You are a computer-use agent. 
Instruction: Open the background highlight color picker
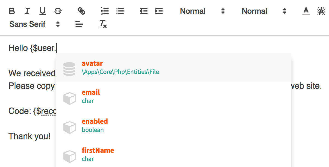coord(321,11)
